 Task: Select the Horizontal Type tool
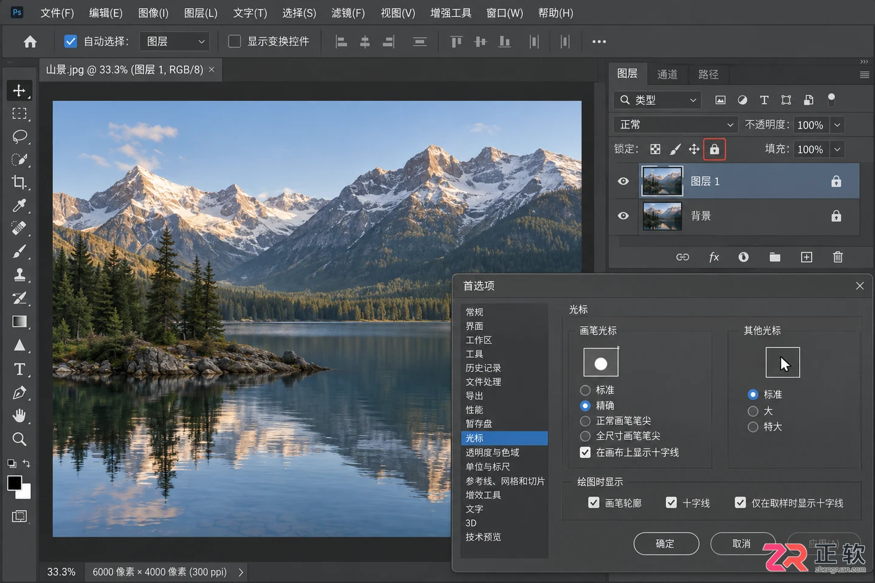pyautogui.click(x=19, y=369)
